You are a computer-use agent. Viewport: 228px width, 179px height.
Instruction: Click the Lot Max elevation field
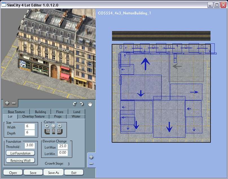pyautogui.click(x=63, y=147)
